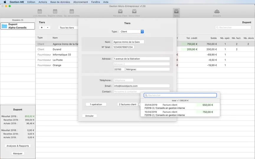Sort by the Tot. crédit column header
The height and width of the screenshot is (159, 255).
click(192, 38)
